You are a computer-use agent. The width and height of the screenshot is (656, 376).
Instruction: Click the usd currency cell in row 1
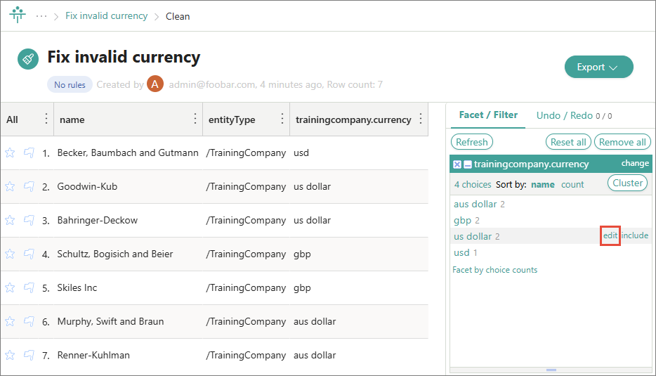(301, 153)
